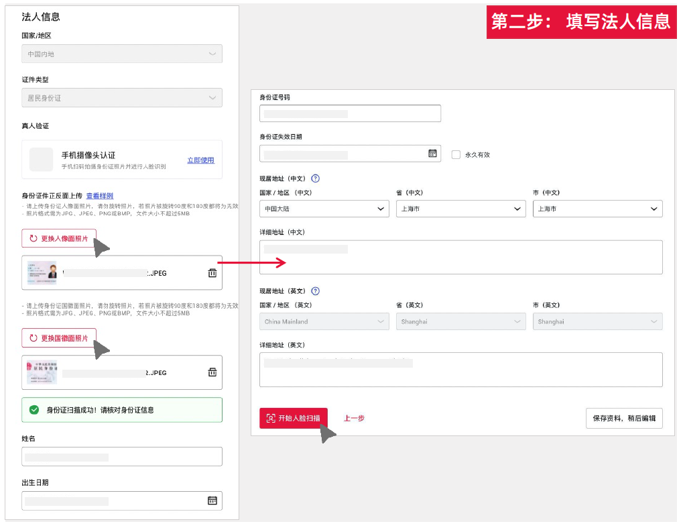683x526 pixels.
Task: Delete the portrait-side ID photo file
Action: pyautogui.click(x=212, y=273)
